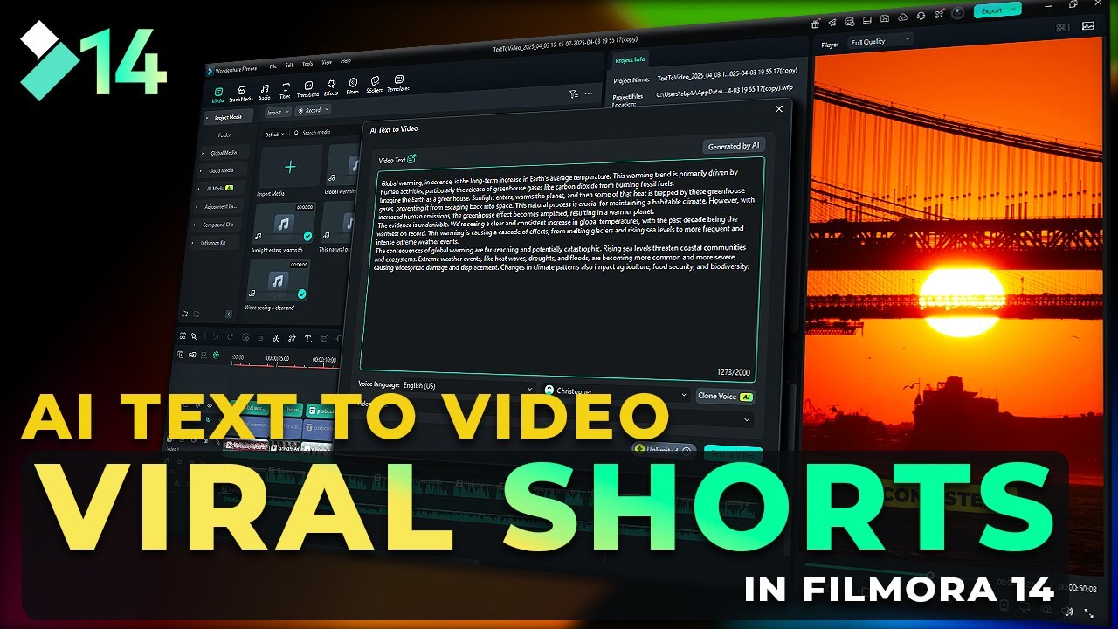The width and height of the screenshot is (1118, 629).
Task: Click checkmark on 'Sunlight enters' clip
Action: click(307, 236)
